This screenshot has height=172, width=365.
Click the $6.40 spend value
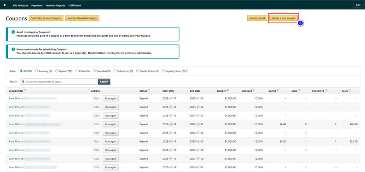point(283,124)
